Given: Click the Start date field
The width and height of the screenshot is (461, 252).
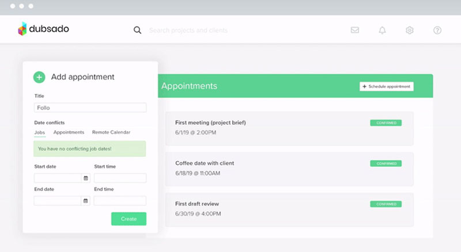Looking at the screenshot, I should coord(58,178).
